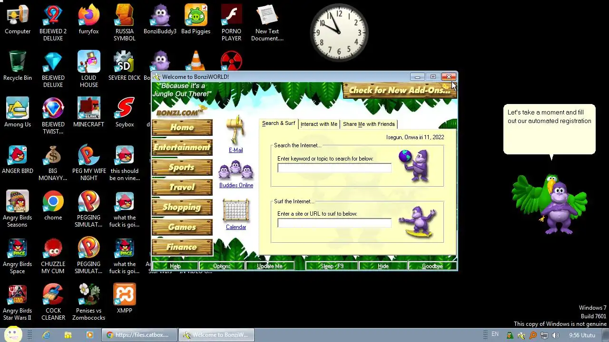This screenshot has width=609, height=342.
Task: Open the Shopping menu sign
Action: click(182, 207)
